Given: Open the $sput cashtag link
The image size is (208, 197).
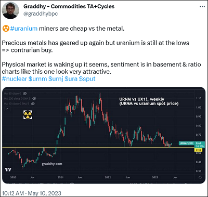Looking at the screenshot, I should point(87,78).
